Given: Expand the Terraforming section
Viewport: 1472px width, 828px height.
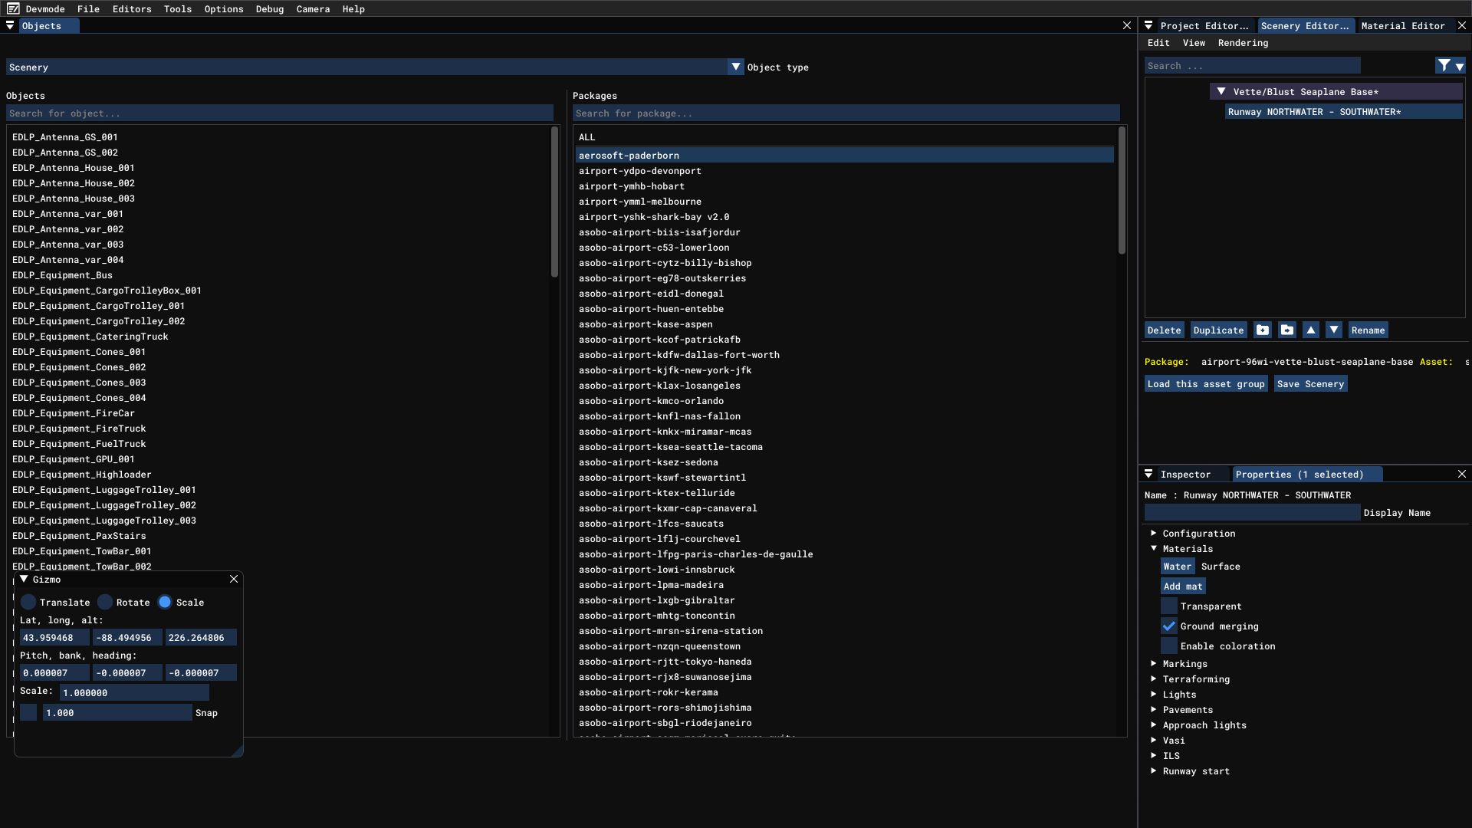Looking at the screenshot, I should (1153, 678).
